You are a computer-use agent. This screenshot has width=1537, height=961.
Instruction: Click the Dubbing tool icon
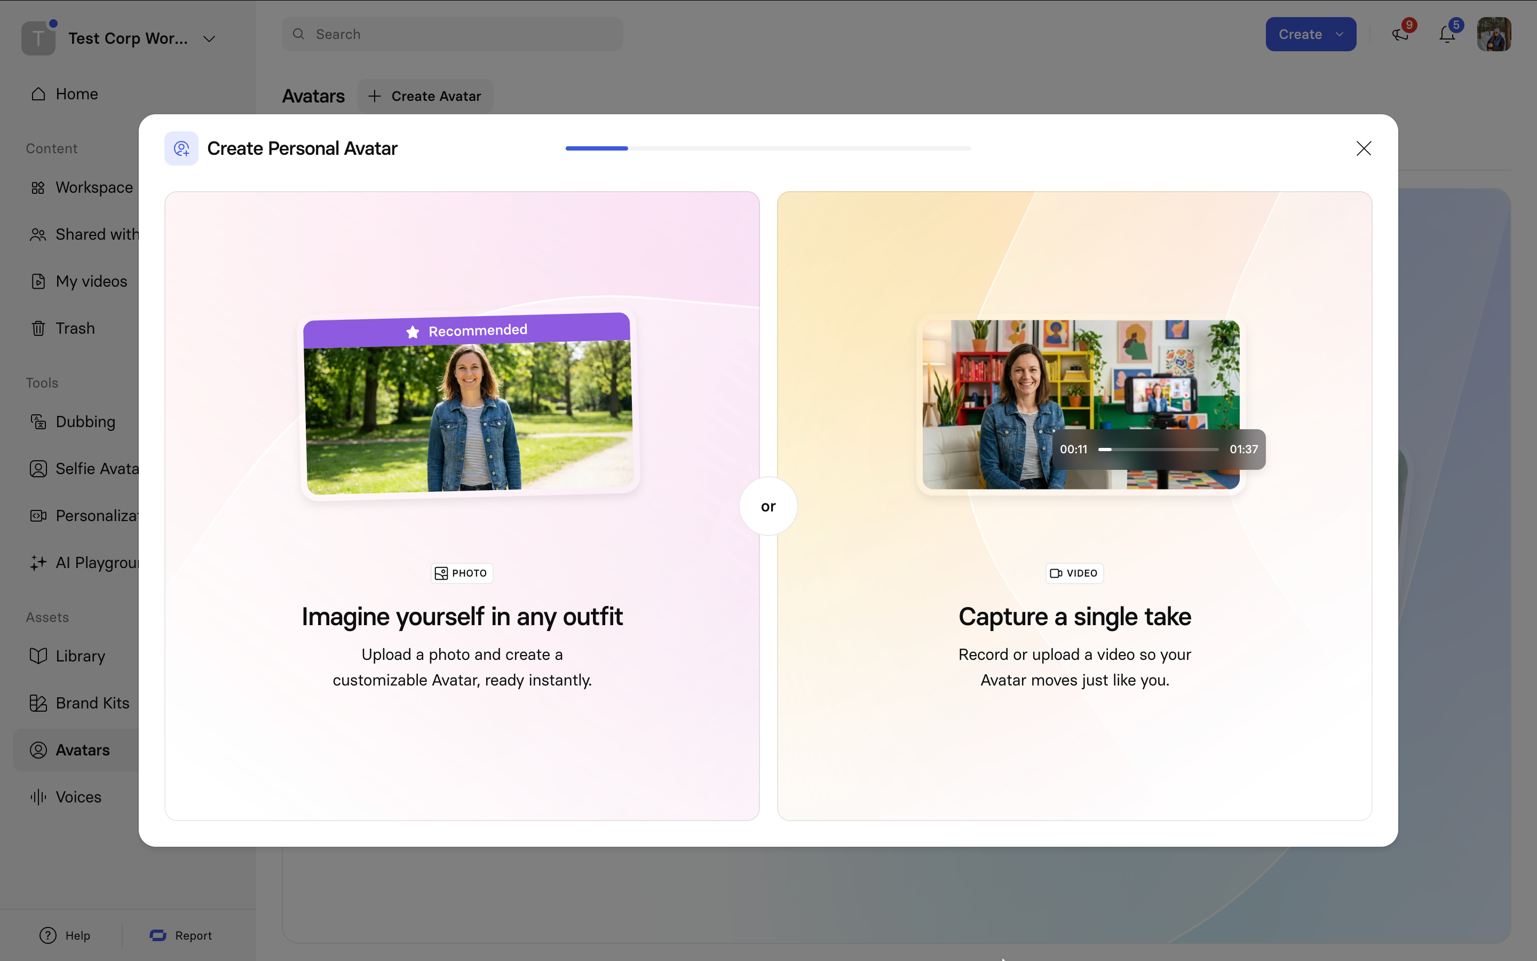38,422
